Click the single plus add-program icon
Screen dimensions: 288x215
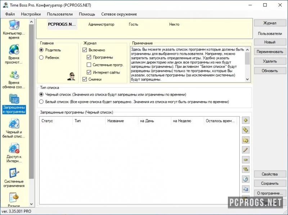pyautogui.click(x=246, y=120)
